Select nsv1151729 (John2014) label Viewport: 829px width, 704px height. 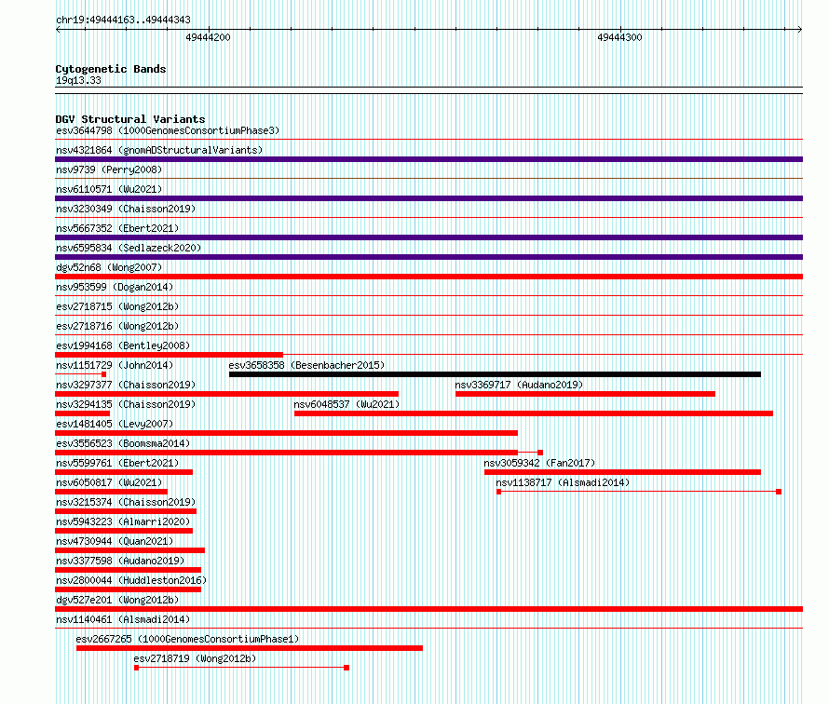(x=115, y=365)
